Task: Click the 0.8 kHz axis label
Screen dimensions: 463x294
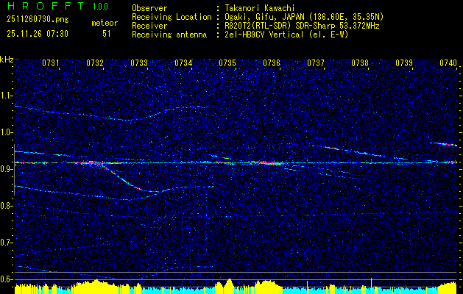Action: [7, 206]
